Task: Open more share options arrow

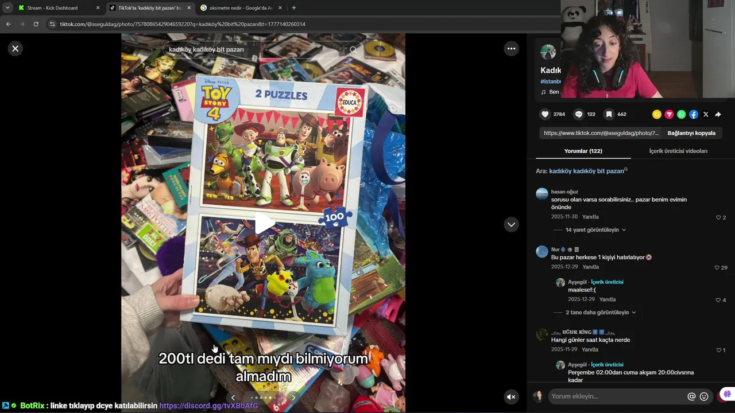Action: 718,114
